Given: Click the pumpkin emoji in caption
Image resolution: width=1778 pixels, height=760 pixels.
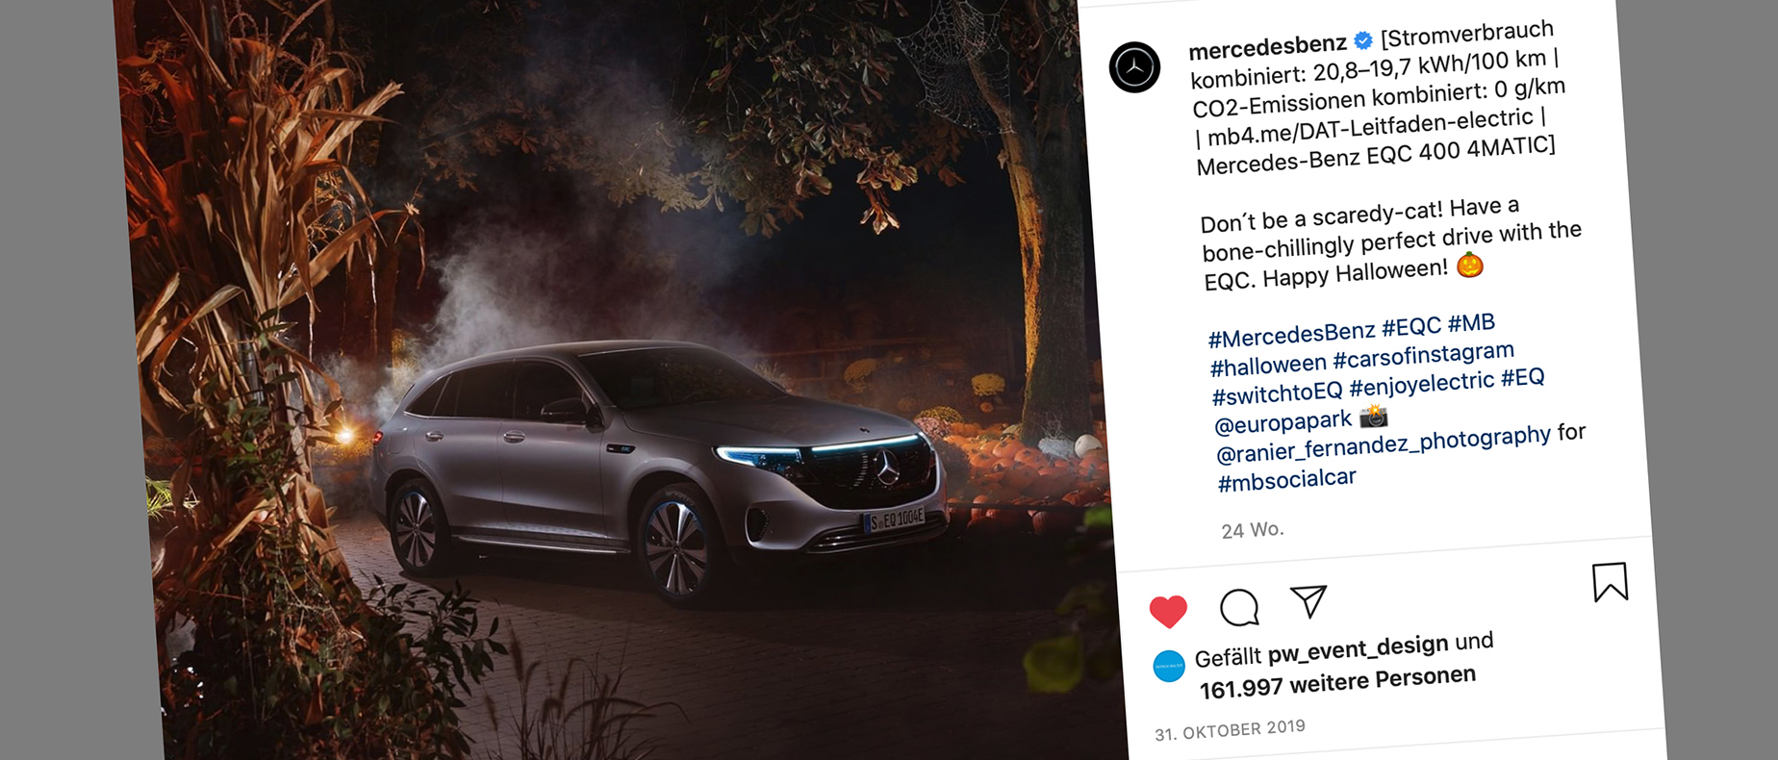Looking at the screenshot, I should coord(1469,265).
